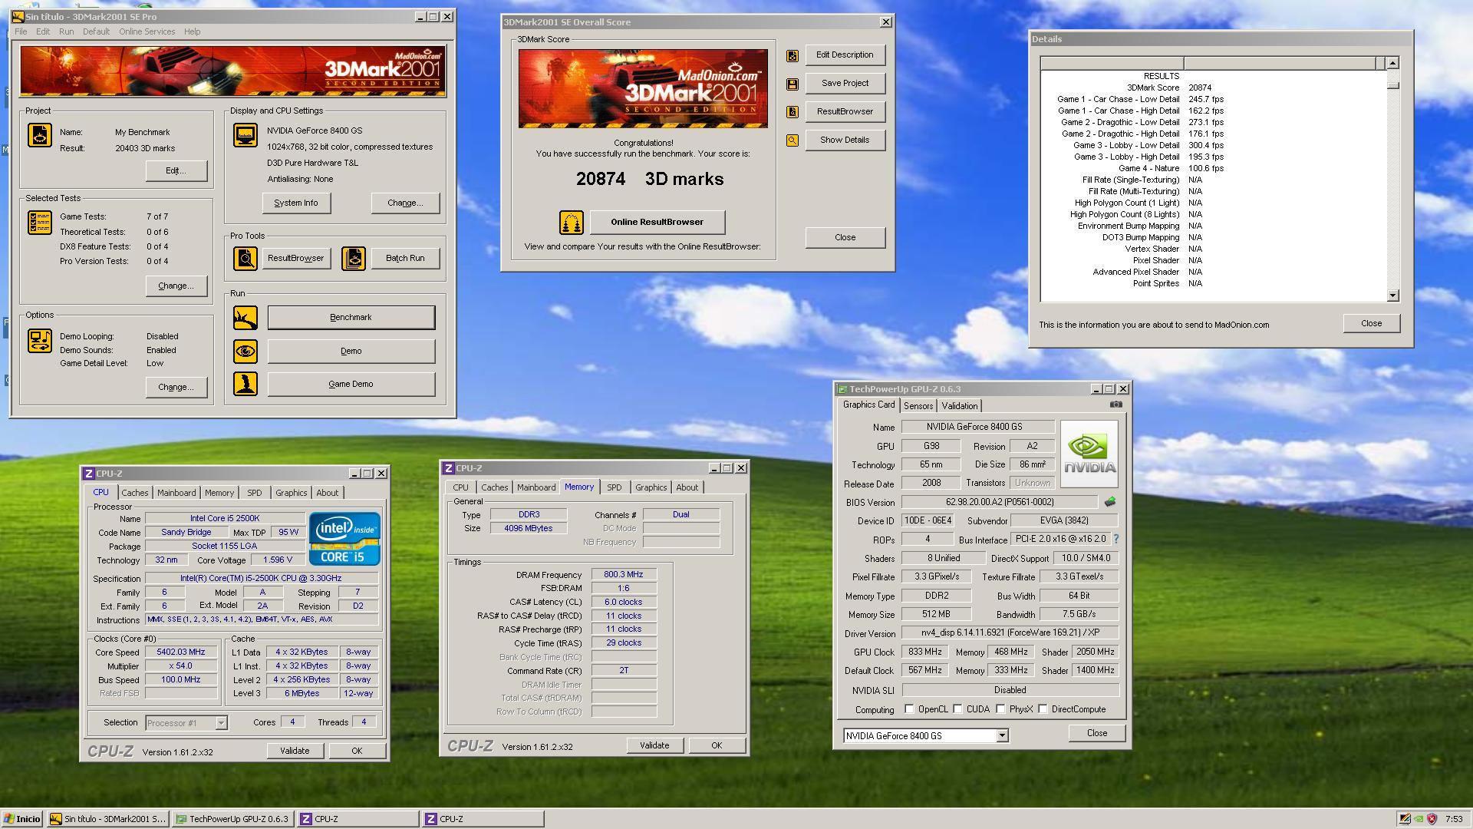The image size is (1473, 829).
Task: Click Validate in the left CPU-Z window
Action: [295, 751]
